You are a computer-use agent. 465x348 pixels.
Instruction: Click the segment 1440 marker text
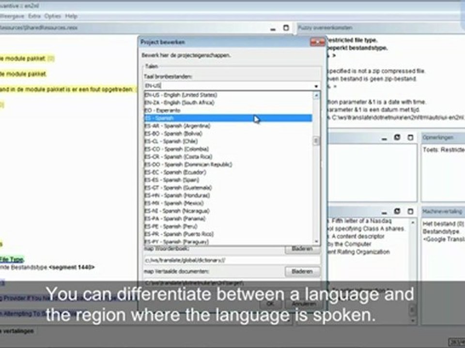[x=72, y=267]
